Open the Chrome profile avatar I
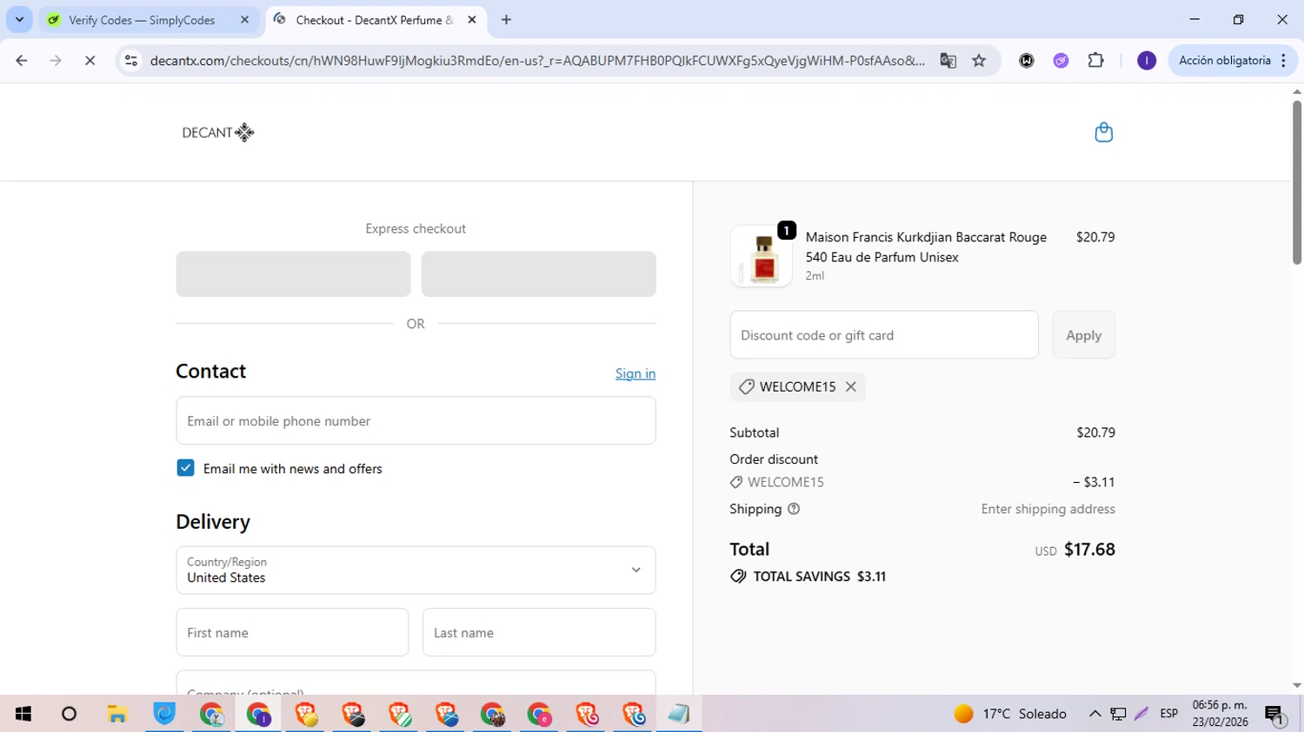Screen dimensions: 1304x732 1147,61
